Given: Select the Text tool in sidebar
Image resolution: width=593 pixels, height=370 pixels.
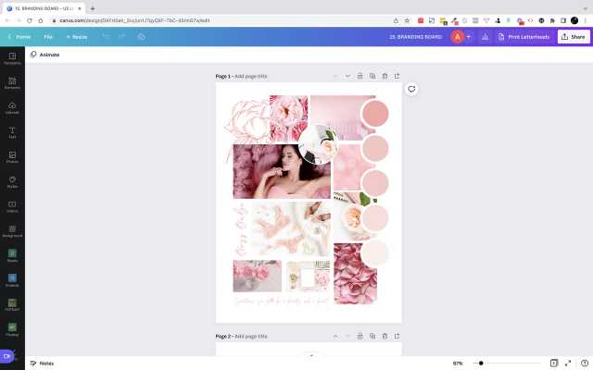Looking at the screenshot, I should click(x=12, y=132).
